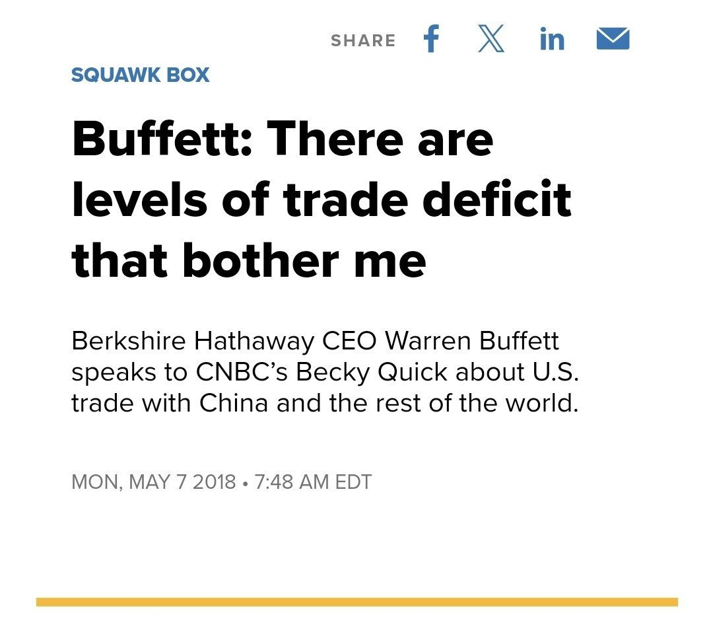Click the date "MON, MAY 7 2018"

(153, 482)
